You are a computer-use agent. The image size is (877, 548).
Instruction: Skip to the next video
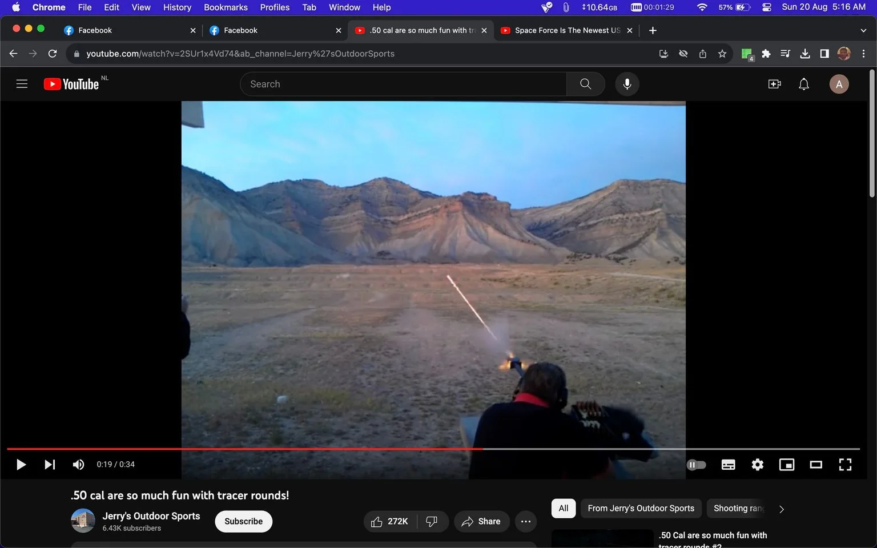coord(50,465)
